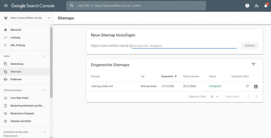The image size is (271, 138).
Task: Open Übersicht in the sidebar
Action: (x=16, y=30)
